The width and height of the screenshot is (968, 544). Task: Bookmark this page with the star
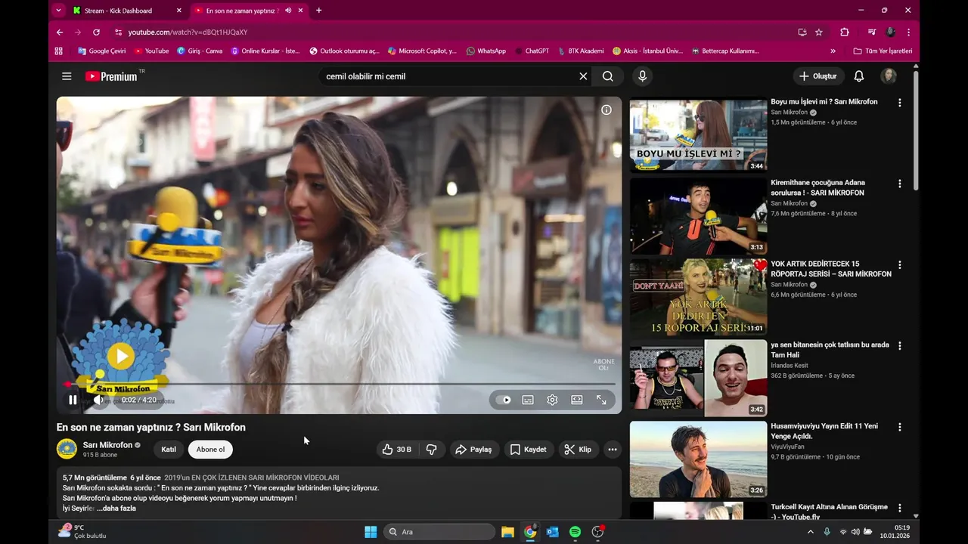tap(819, 32)
